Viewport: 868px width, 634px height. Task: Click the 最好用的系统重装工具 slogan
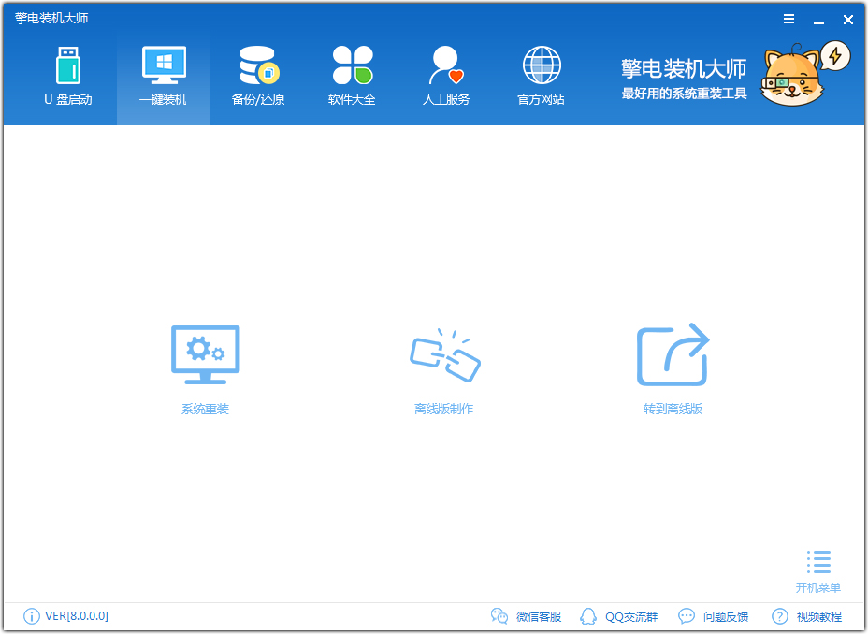click(685, 94)
